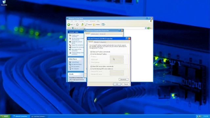The width and height of the screenshot is (210, 118).
Task: Open My Computer from Other Places
Action: pos(75,69)
